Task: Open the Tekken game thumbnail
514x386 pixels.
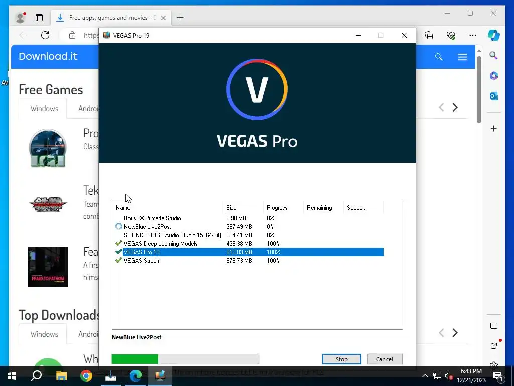Action: (x=48, y=204)
